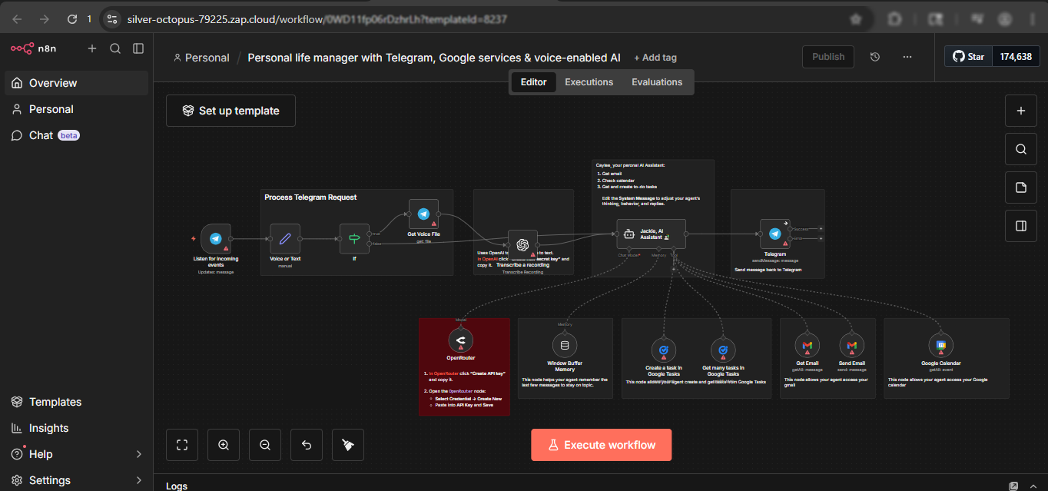Open the three-dot workflow options menu

coord(907,57)
